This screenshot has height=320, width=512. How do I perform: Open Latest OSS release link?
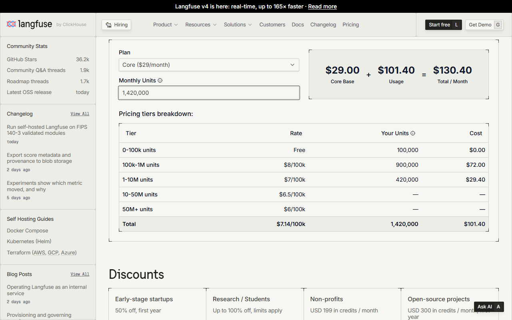click(x=48, y=92)
